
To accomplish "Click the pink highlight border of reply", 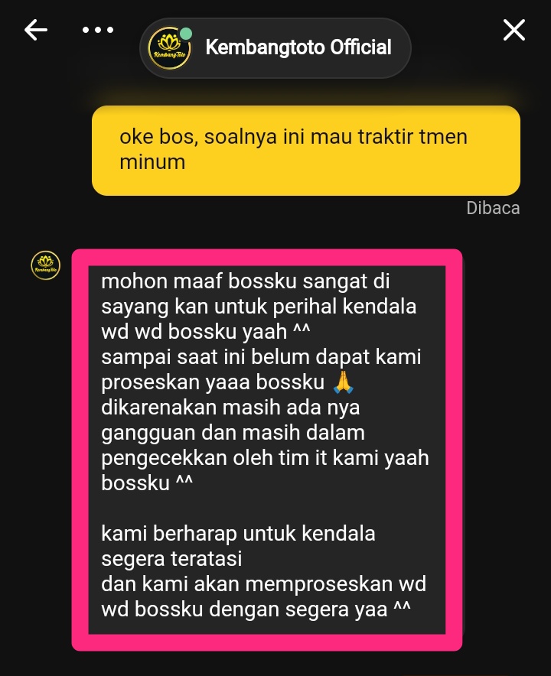I will click(x=80, y=450).
